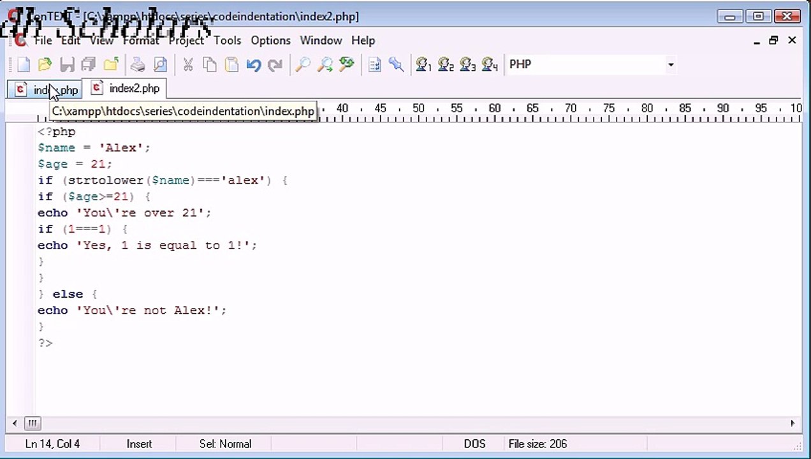Click the Paste clipboard icon
The width and height of the screenshot is (811, 459).
[231, 64]
